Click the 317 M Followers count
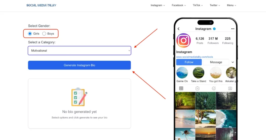This screenshot has height=140, width=266. click(213, 41)
